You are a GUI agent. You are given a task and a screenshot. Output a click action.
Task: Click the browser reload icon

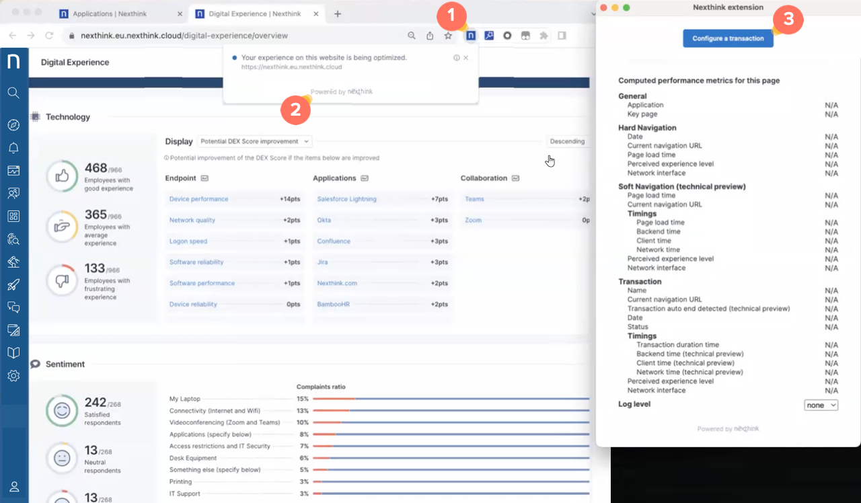coord(49,36)
